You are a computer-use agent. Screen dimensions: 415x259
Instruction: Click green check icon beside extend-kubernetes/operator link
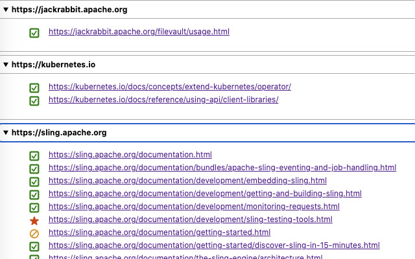click(x=34, y=88)
